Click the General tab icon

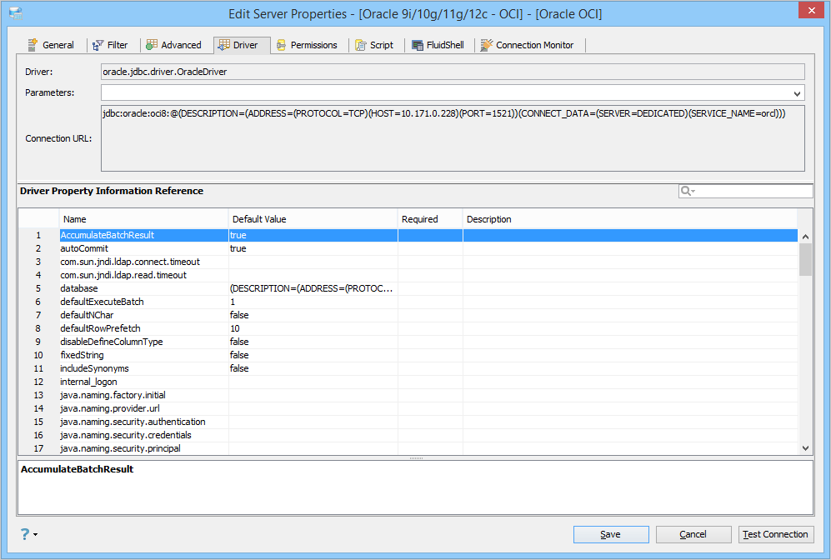click(33, 45)
